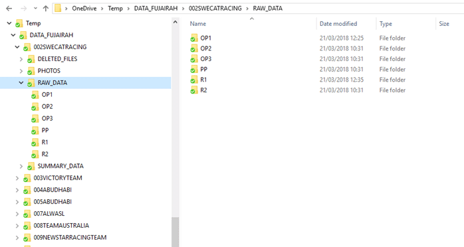This screenshot has height=247, width=464.
Task: Expand the 003VICTORYTEAM tree node
Action: [17, 178]
